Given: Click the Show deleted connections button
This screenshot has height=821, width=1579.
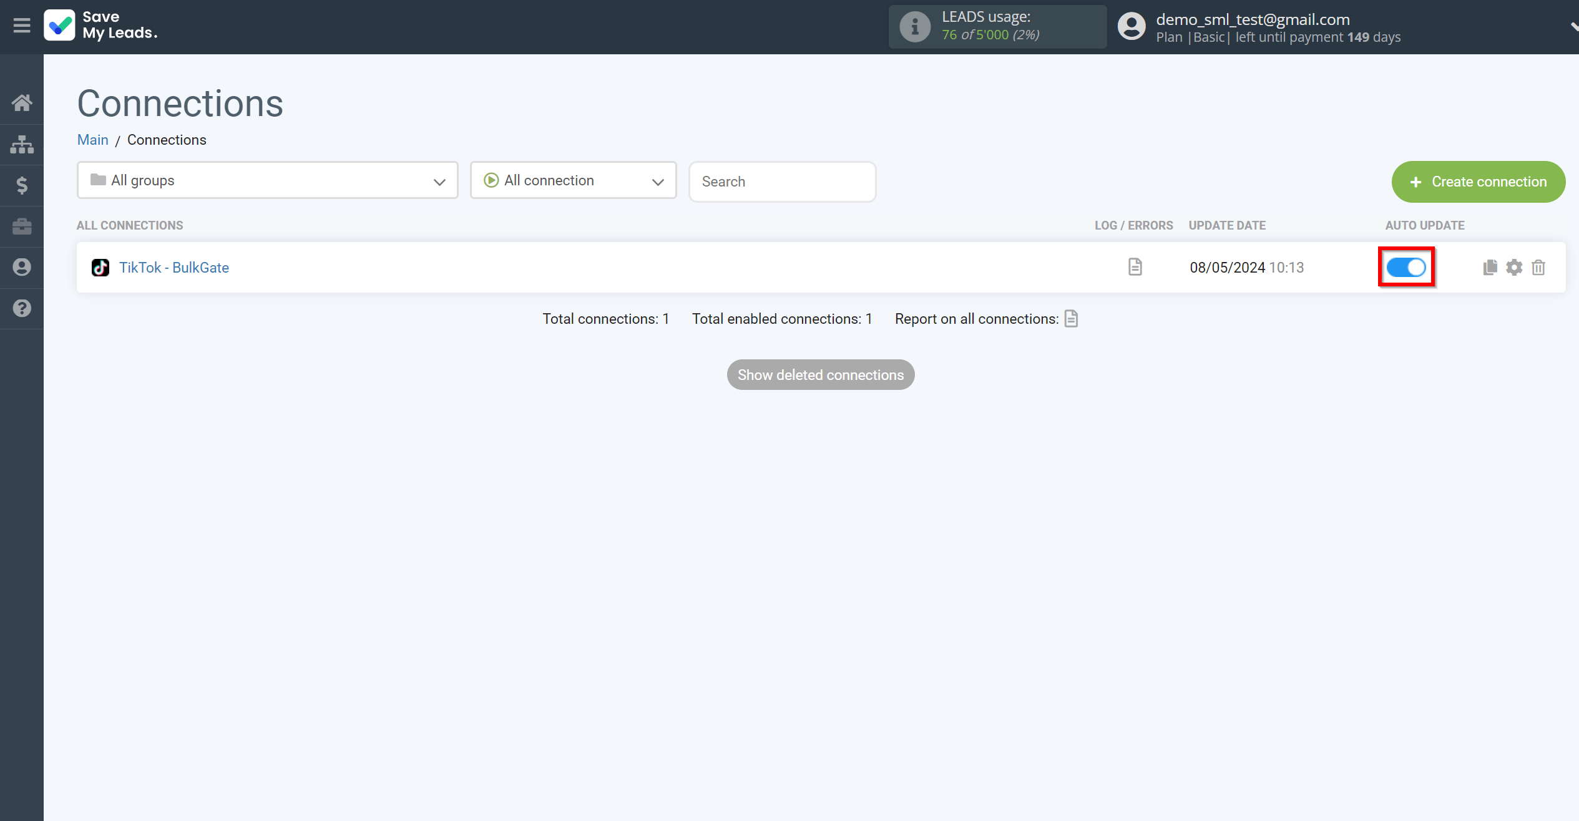Looking at the screenshot, I should [820, 375].
